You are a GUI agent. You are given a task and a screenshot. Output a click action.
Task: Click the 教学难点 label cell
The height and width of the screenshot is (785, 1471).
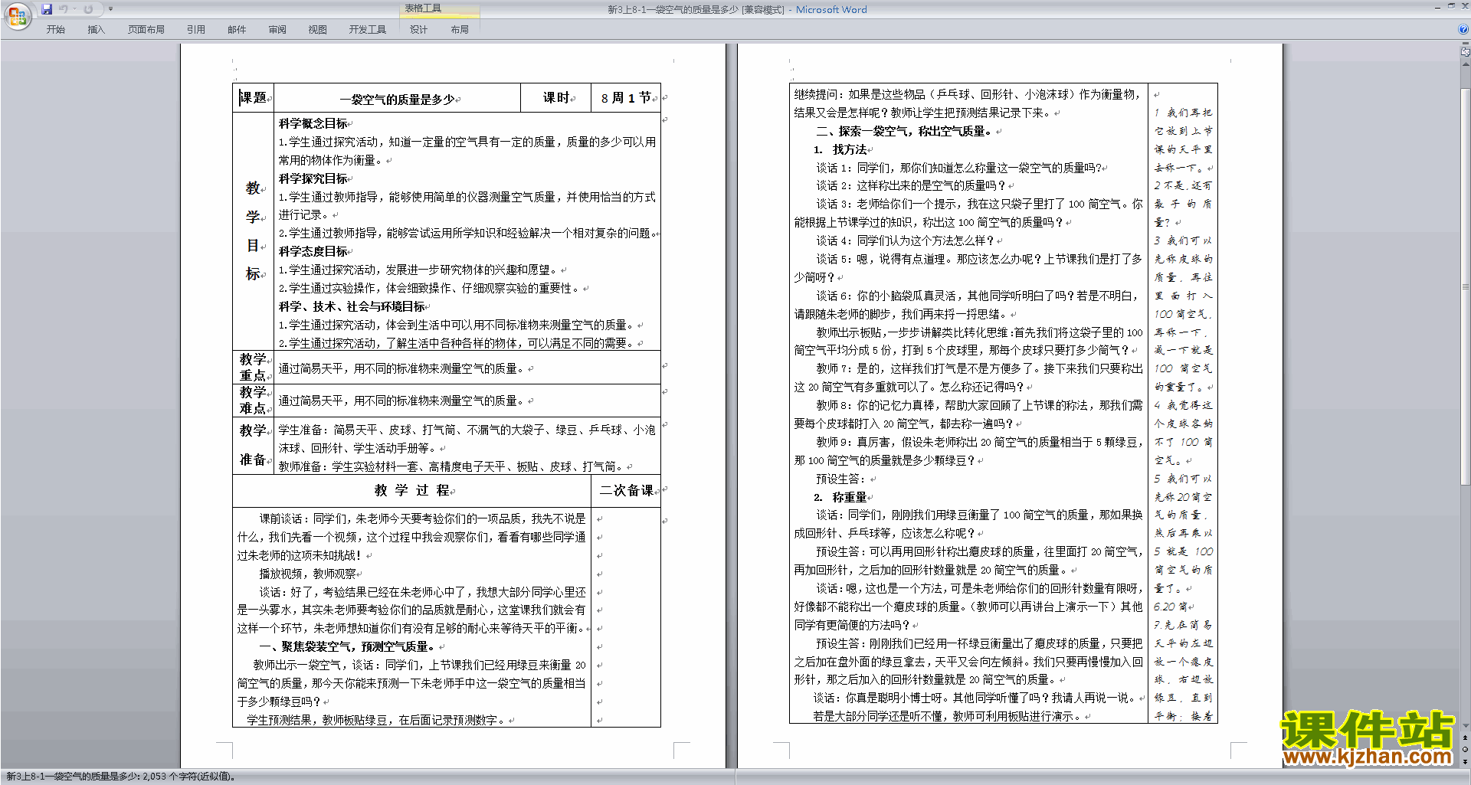click(x=253, y=400)
